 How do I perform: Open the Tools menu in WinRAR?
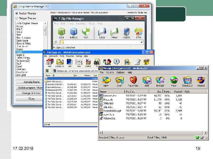(x=62, y=56)
